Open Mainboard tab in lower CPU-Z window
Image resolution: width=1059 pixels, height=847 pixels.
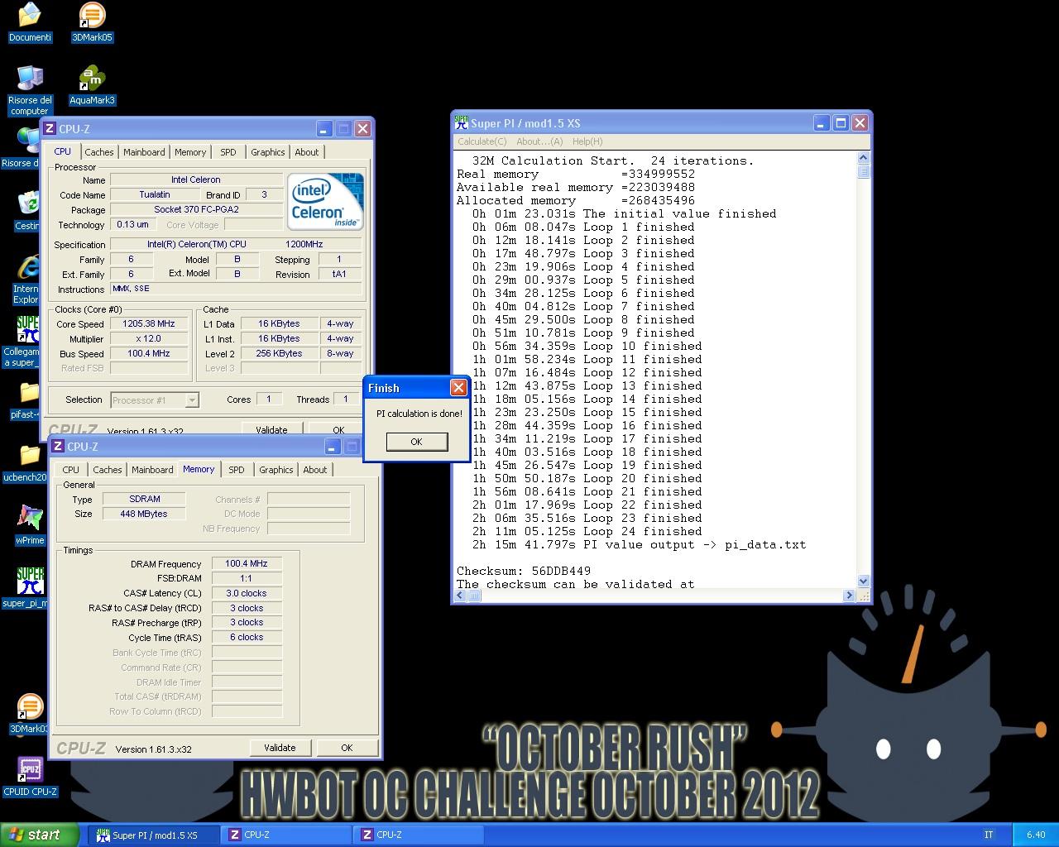[152, 470]
